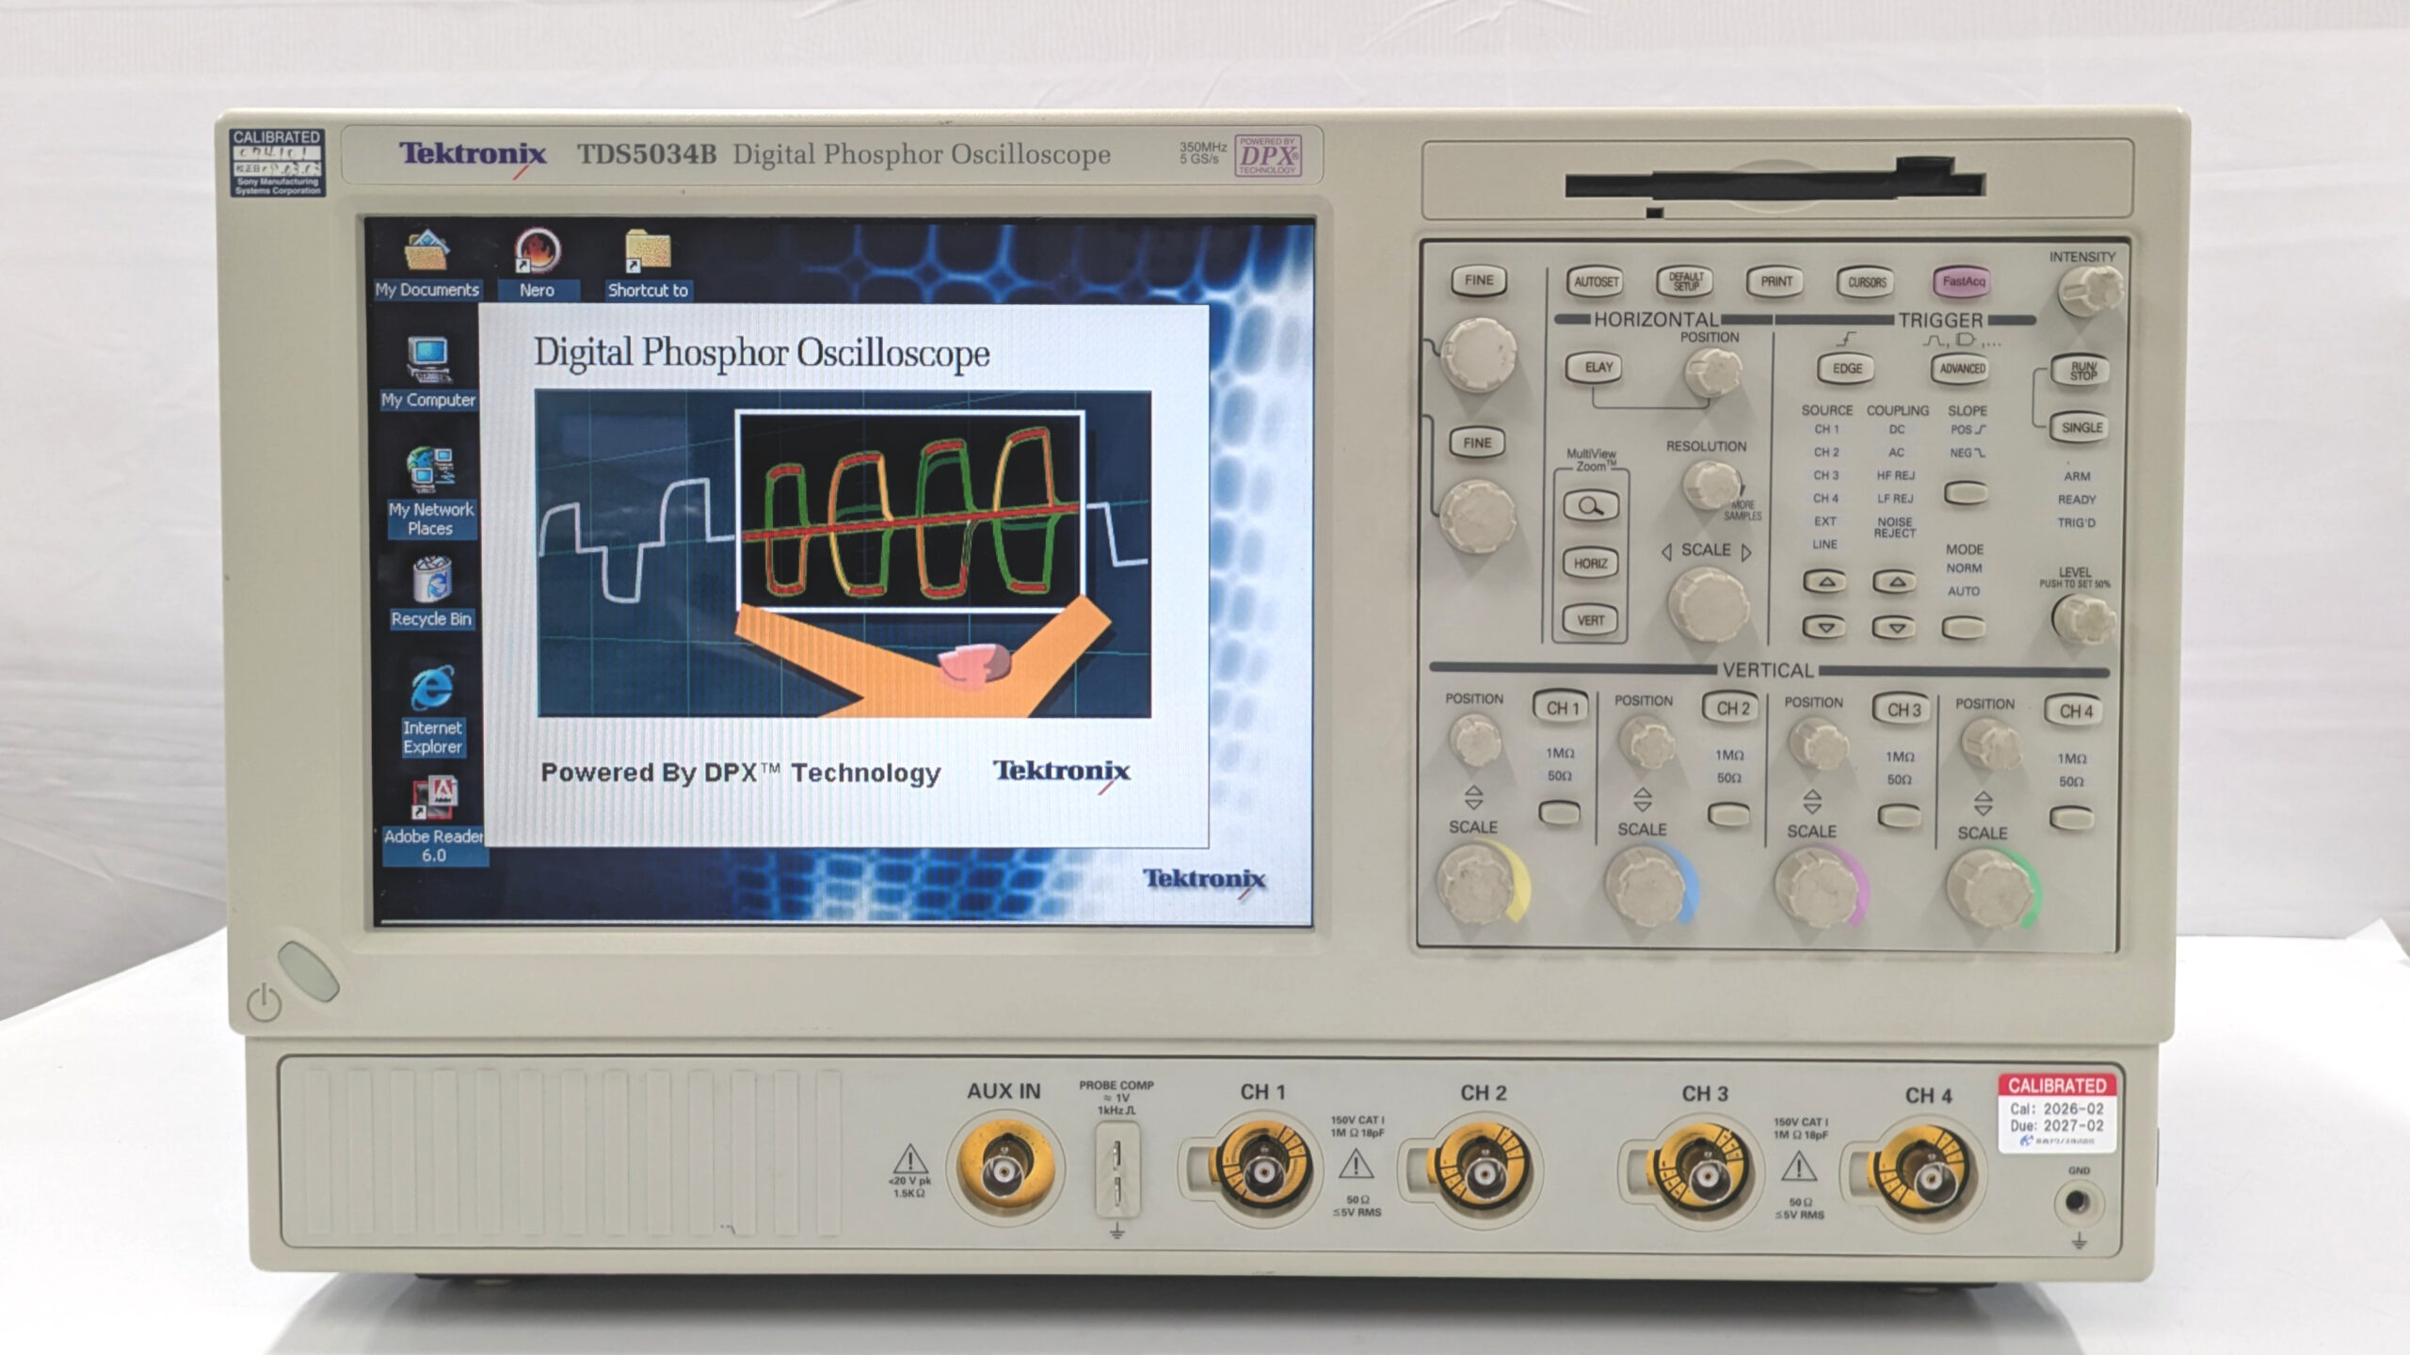Click the CH 4 BNC input connector
Viewport: 2410px width, 1355px height.
pyautogui.click(x=1927, y=1175)
